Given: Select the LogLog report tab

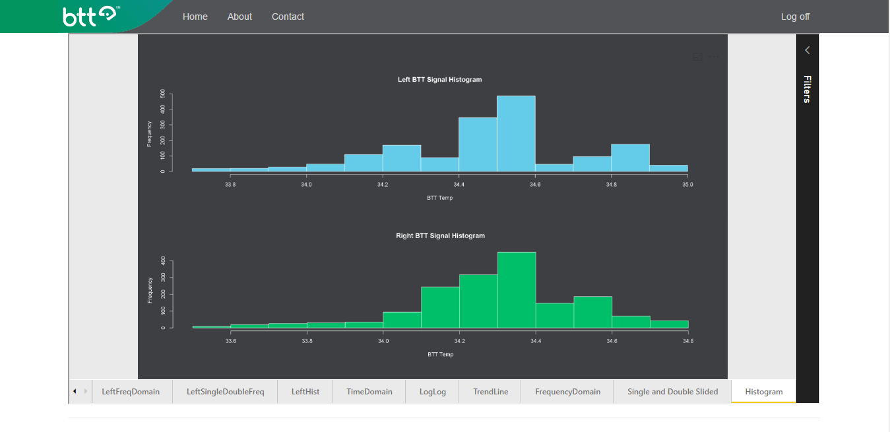Looking at the screenshot, I should coord(432,391).
